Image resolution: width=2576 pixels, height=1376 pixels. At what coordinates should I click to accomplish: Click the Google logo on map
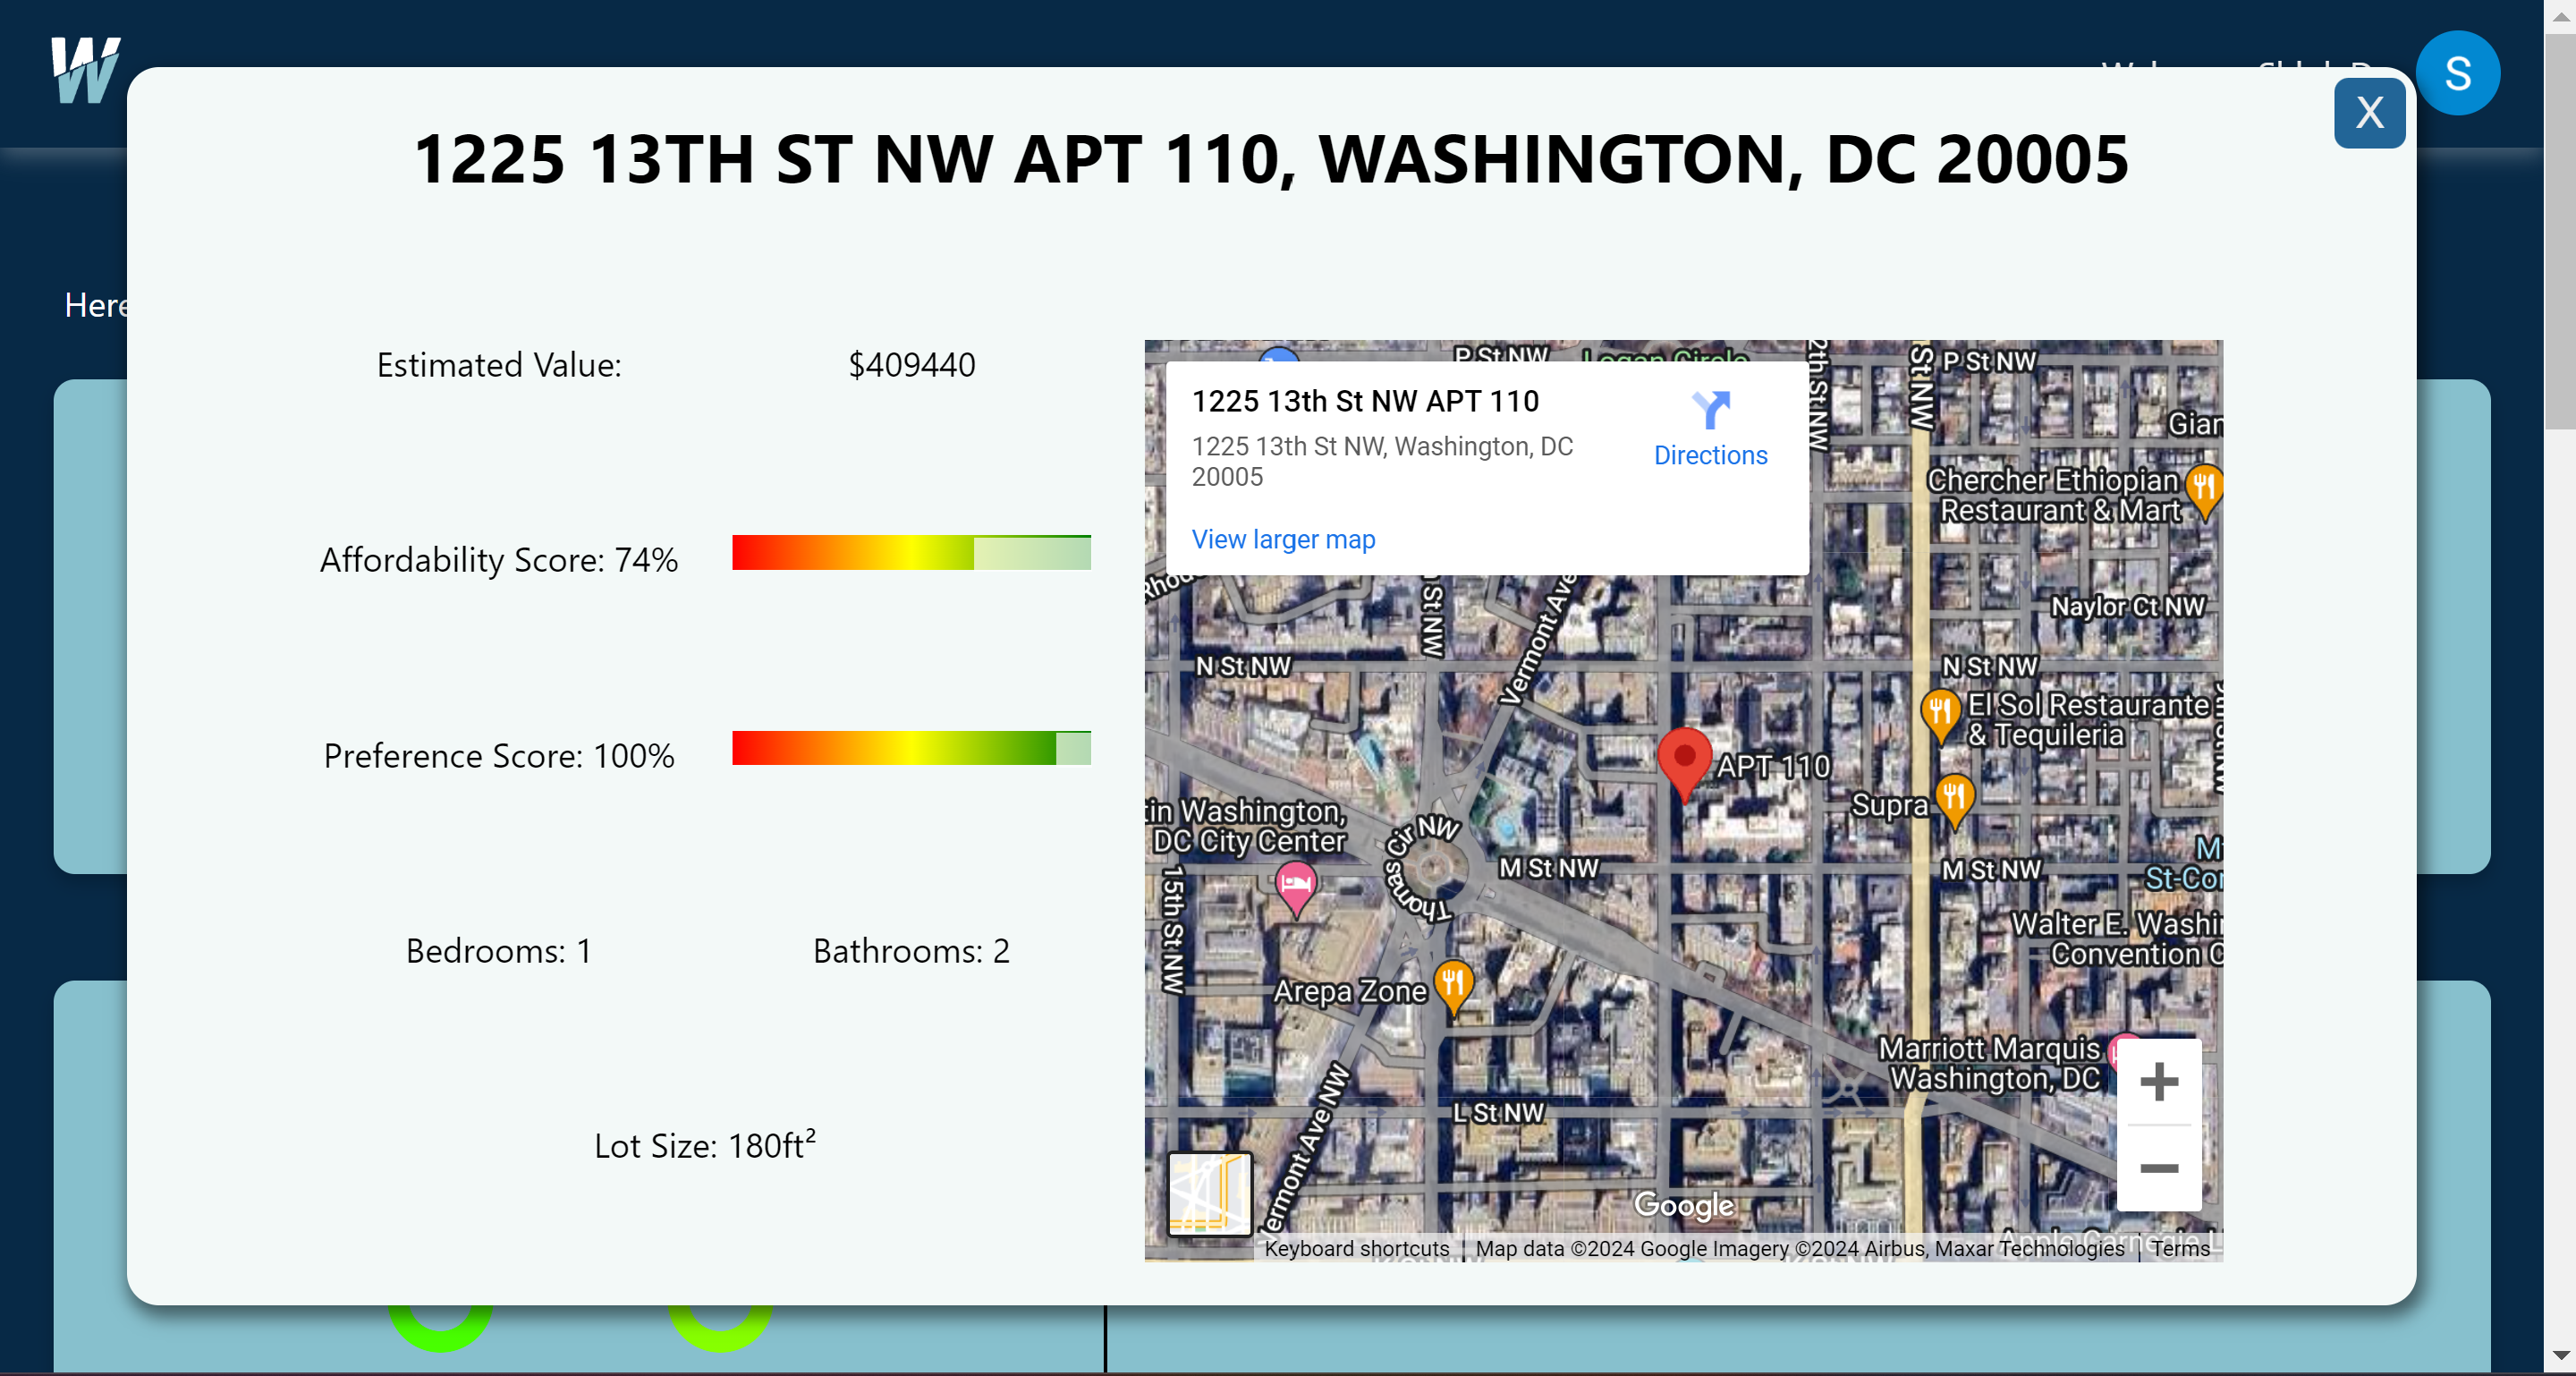(1683, 1205)
